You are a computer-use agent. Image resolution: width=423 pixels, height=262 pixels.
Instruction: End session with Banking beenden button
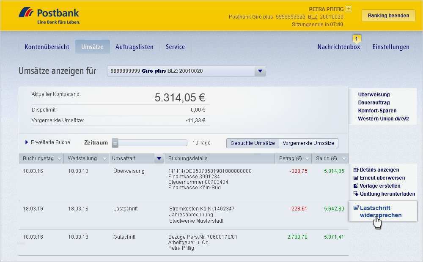388,16
